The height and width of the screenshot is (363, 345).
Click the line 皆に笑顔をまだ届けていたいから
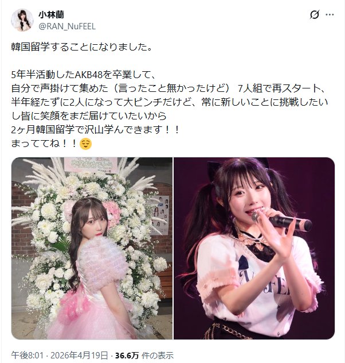pyautogui.click(x=89, y=116)
